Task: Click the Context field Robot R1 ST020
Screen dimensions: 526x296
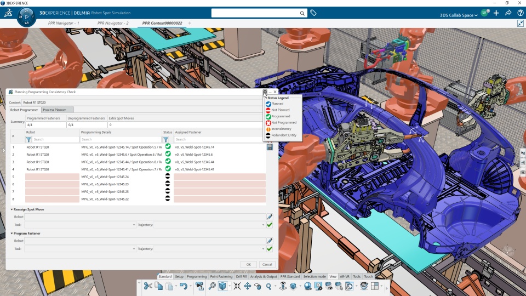Action: click(142, 103)
